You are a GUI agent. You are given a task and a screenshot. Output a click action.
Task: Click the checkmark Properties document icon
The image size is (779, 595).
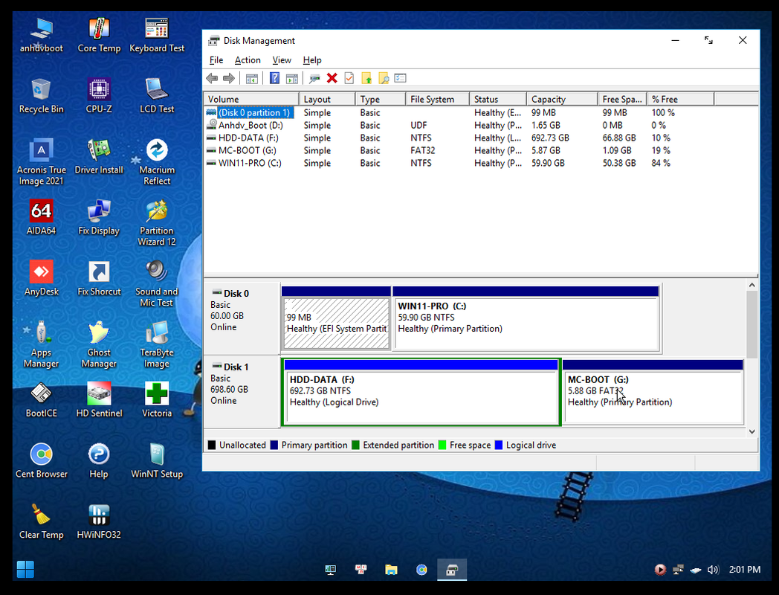pos(349,78)
